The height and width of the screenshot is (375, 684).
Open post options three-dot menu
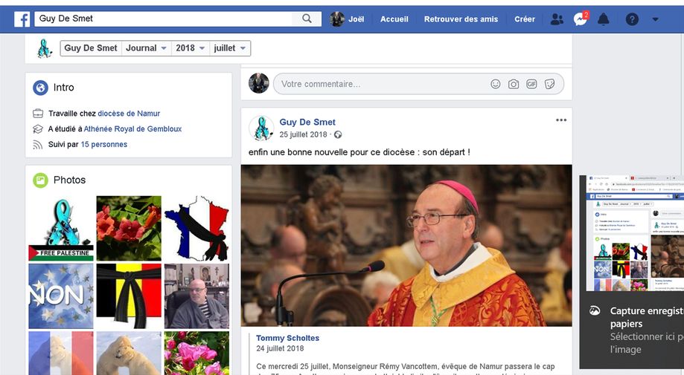561,120
